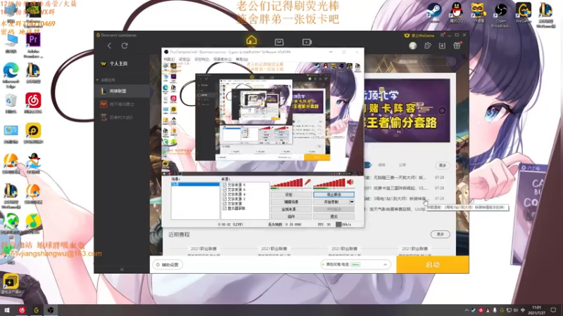Image resolution: width=563 pixels, height=316 pixels.
Task: Open second menu 设定 in OBS menu bar
Action: pyautogui.click(x=184, y=59)
